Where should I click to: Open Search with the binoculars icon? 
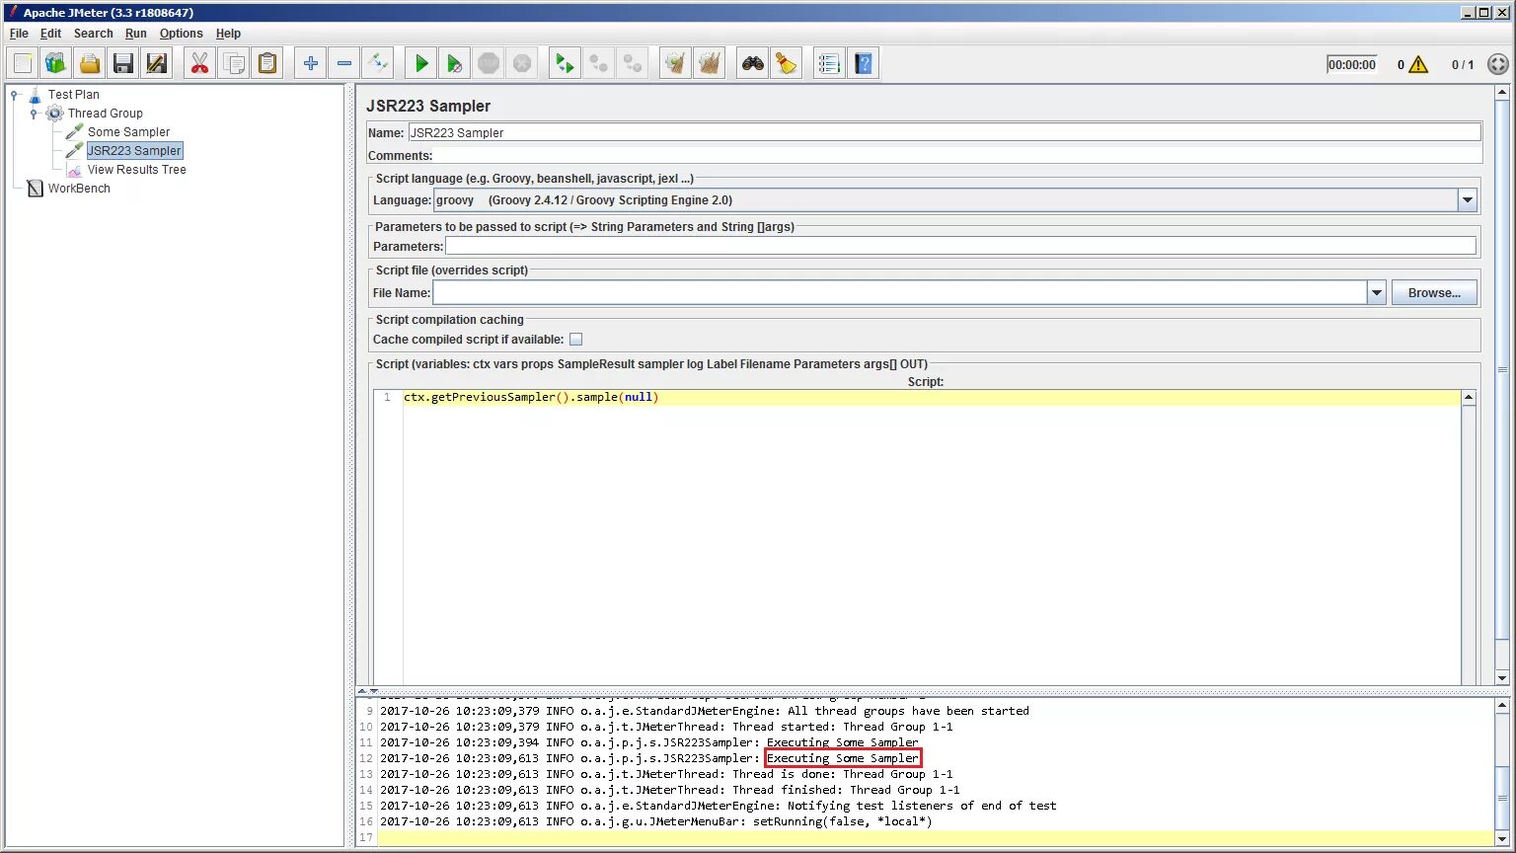coord(753,64)
